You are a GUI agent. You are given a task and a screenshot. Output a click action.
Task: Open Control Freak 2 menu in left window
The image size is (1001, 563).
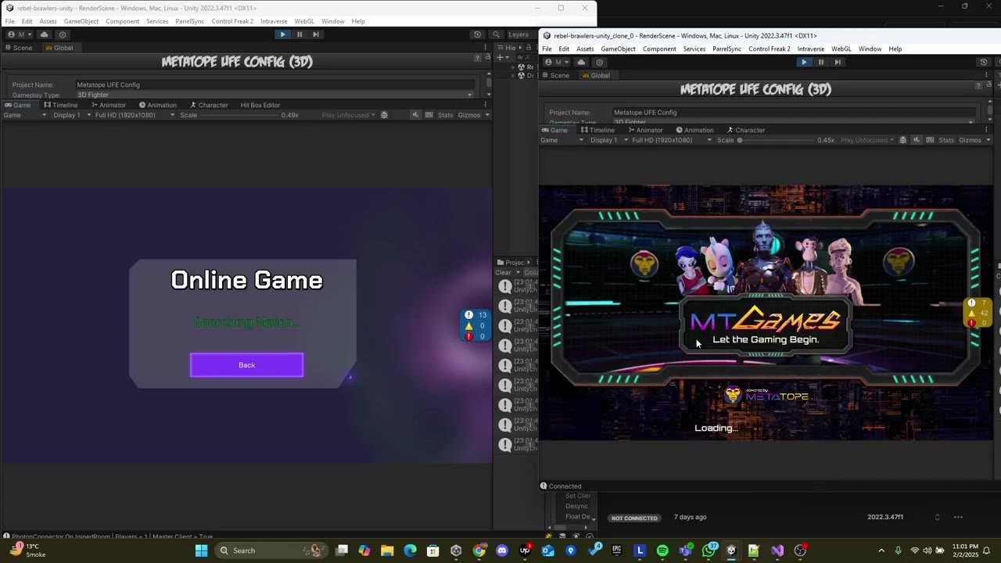(232, 21)
